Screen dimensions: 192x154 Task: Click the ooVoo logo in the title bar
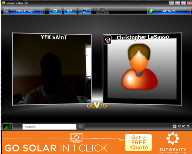coord(4,3)
